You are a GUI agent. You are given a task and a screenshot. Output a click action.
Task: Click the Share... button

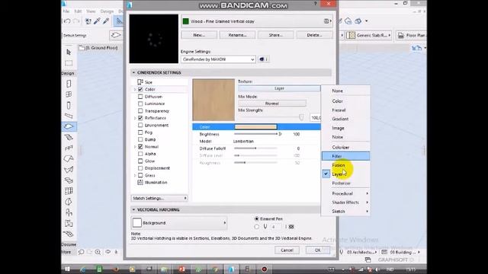(x=276, y=35)
